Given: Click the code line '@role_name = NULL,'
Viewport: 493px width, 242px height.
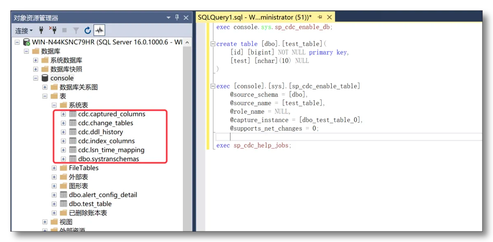Looking at the screenshot, I should coord(260,111).
